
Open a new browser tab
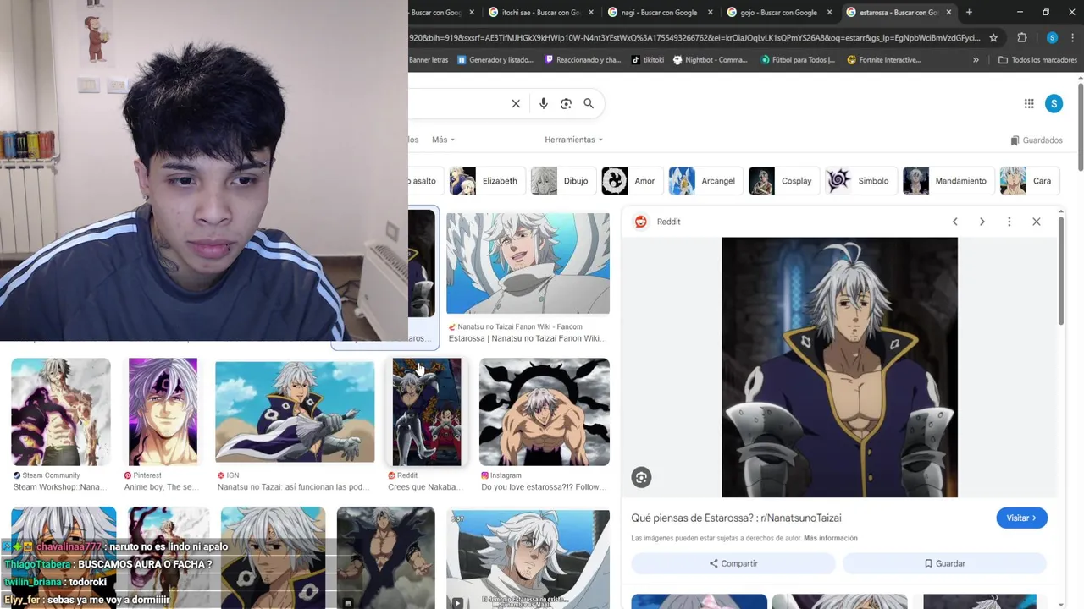point(969,12)
